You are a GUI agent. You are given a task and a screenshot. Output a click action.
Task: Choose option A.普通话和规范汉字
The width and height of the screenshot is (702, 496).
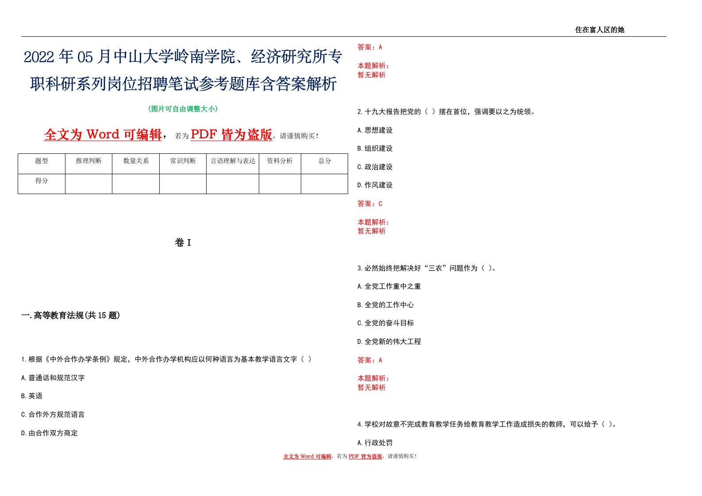[53, 378]
